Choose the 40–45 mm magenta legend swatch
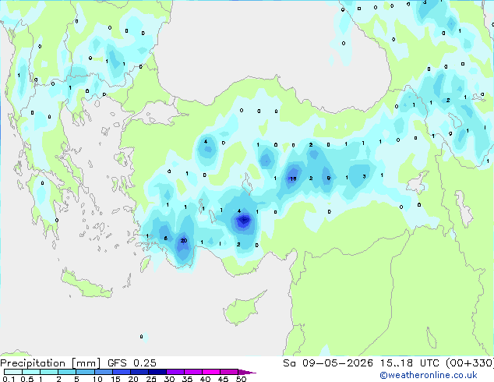 point(211,372)
